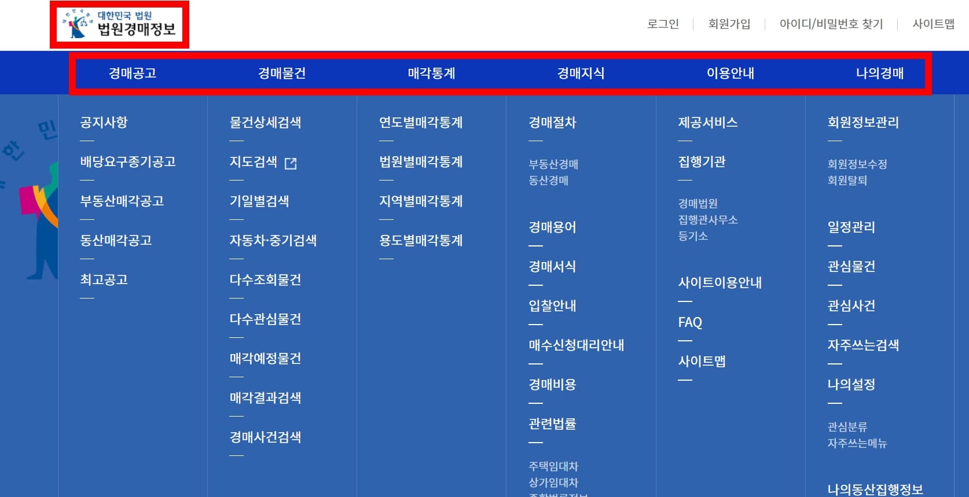The height and width of the screenshot is (497, 969).
Task: Select 동산매각공고
Action: point(116,240)
